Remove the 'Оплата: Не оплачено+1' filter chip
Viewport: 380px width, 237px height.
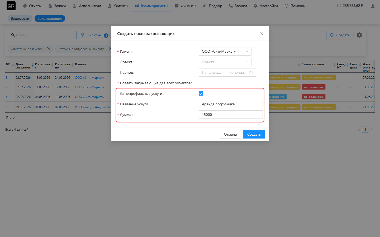(x=48, y=49)
